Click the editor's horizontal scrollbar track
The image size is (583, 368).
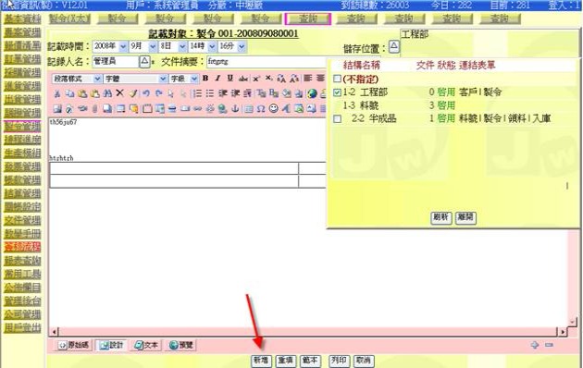pyautogui.click(x=306, y=331)
